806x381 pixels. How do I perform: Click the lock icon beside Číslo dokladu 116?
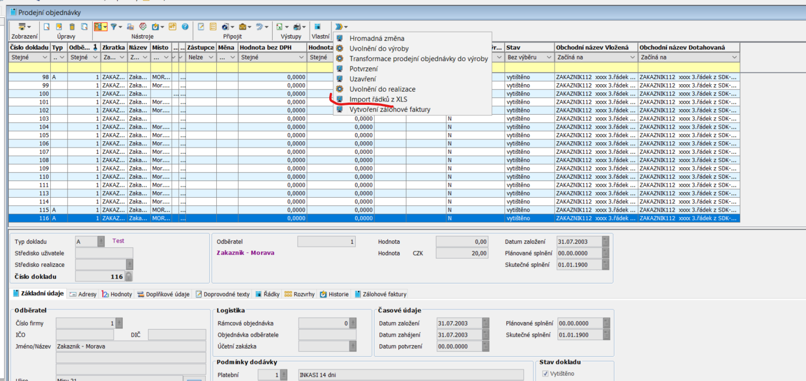coord(129,277)
